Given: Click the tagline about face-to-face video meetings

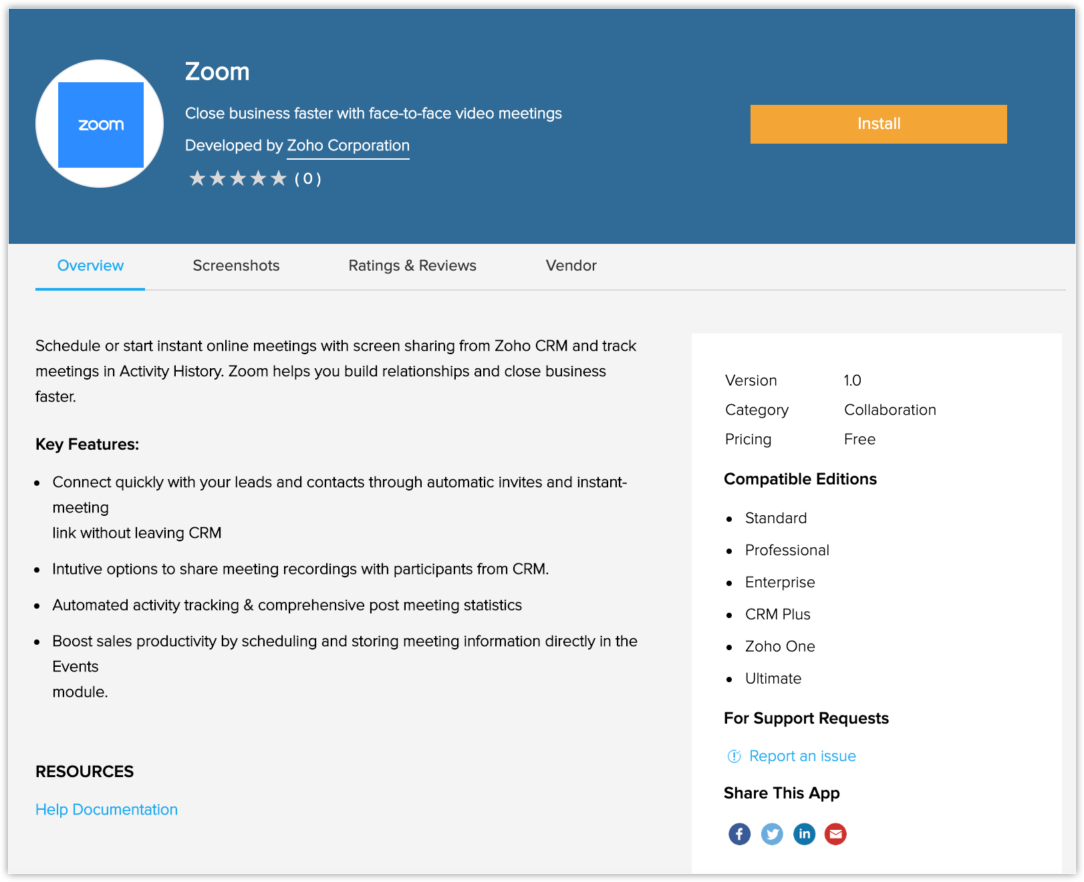Looking at the screenshot, I should 374,114.
